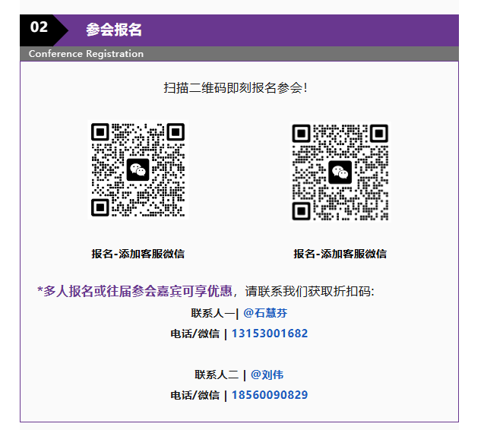Click the 参会报名 section heading
484x430 pixels.
point(113,30)
